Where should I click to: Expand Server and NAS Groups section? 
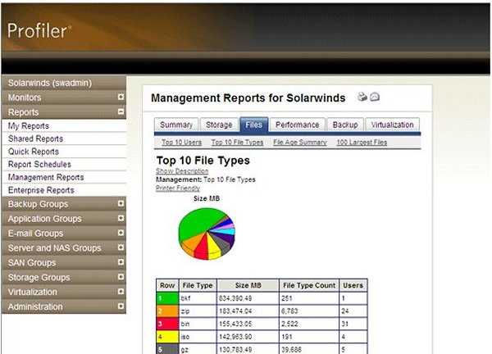(121, 247)
